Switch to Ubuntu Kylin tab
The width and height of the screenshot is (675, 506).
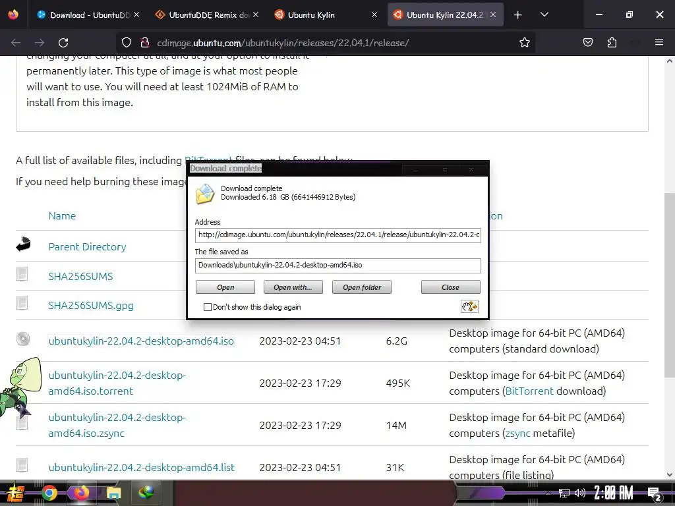tap(326, 14)
